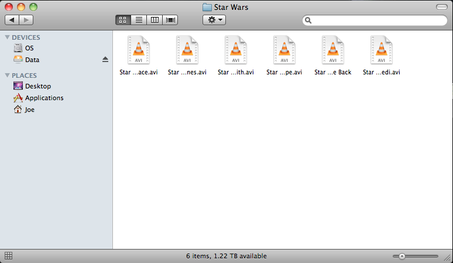This screenshot has width=453, height=263.
Task: Select the Star ...ace.avi file icon
Action: pos(139,50)
